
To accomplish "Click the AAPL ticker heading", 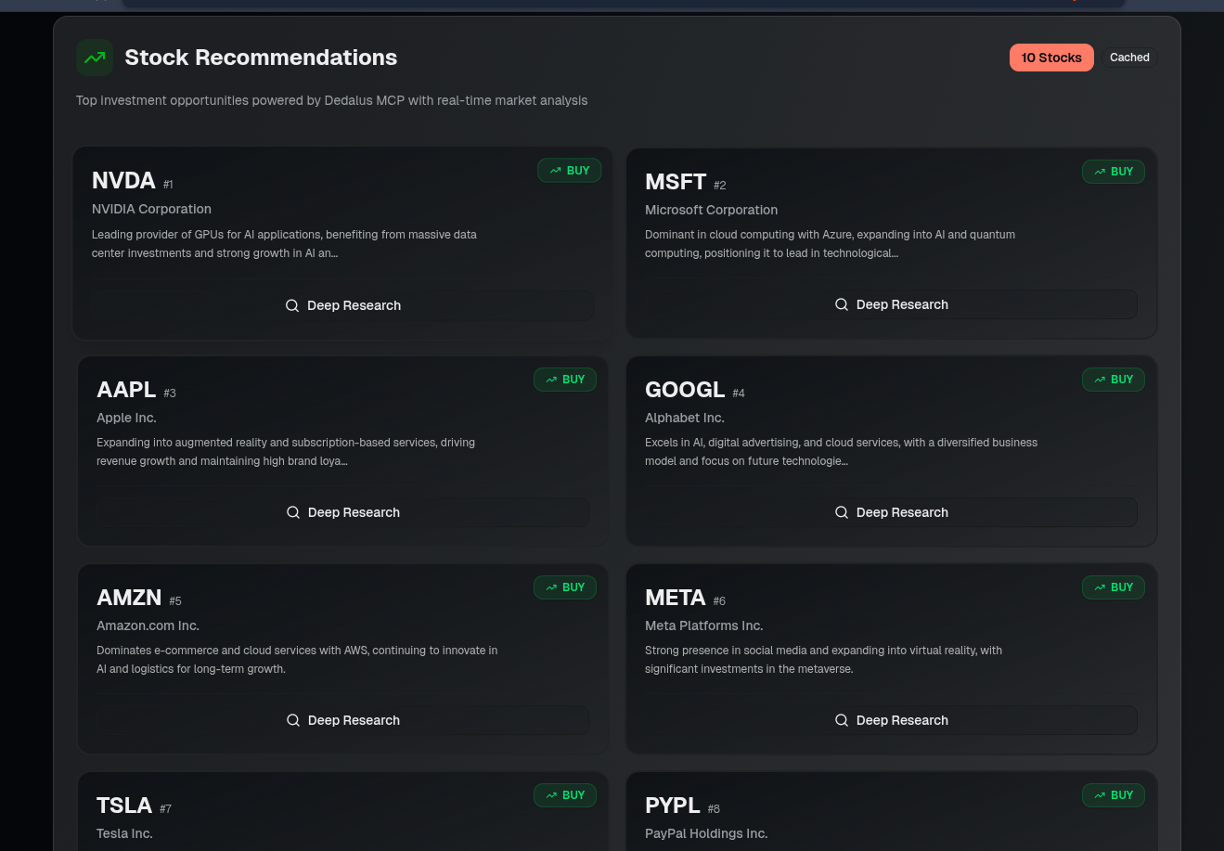I will coord(126,390).
